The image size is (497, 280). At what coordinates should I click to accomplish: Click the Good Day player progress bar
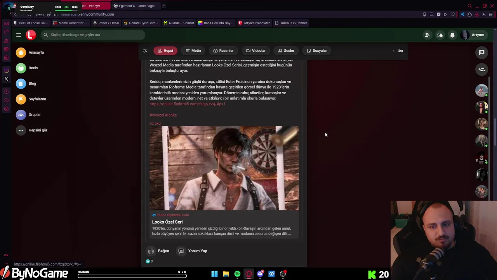pyautogui.click(x=66, y=10)
